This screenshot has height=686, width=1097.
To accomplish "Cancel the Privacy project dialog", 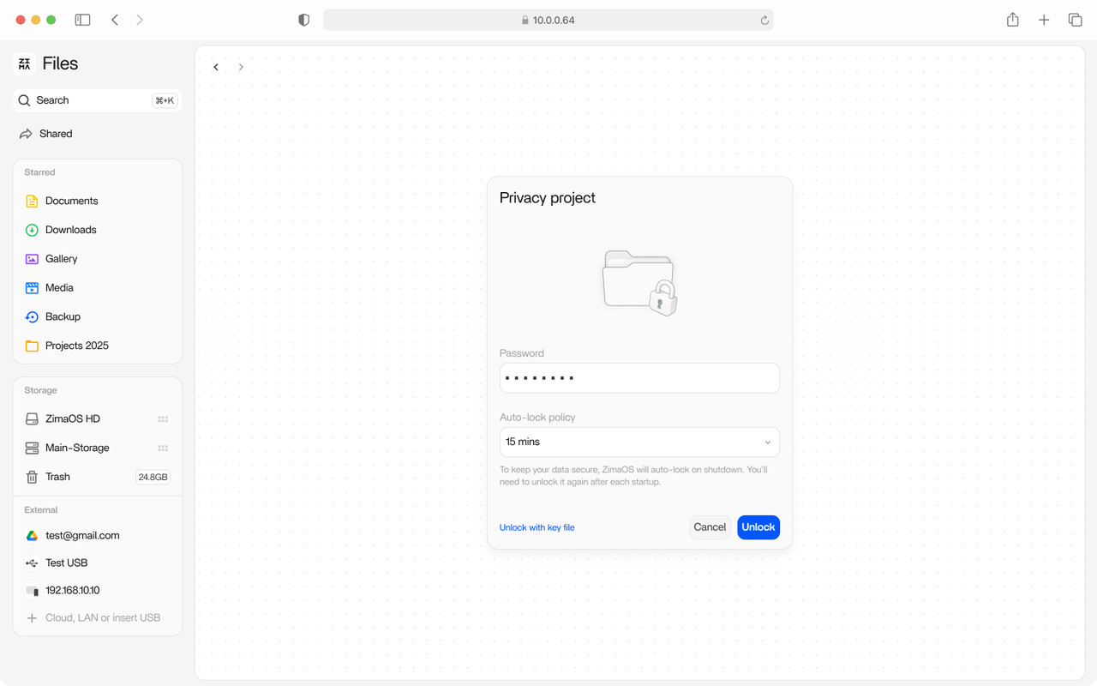I will 710,527.
